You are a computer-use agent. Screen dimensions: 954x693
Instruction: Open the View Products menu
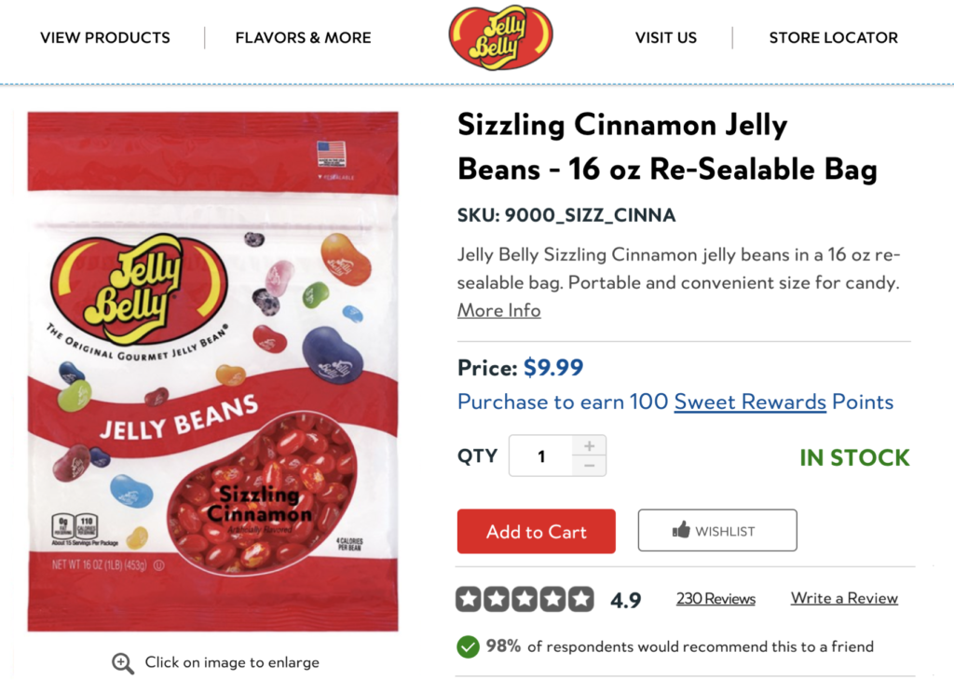(105, 38)
